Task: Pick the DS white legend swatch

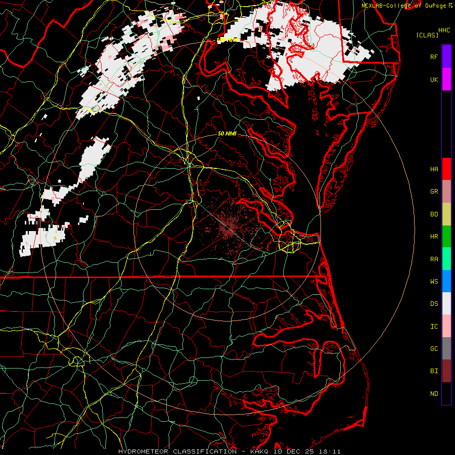Action: point(446,303)
